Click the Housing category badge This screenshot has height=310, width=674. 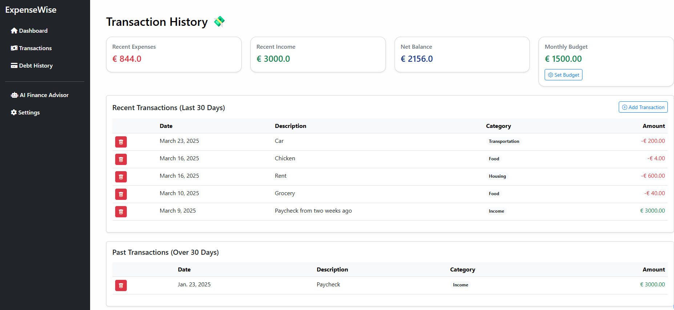coord(497,176)
